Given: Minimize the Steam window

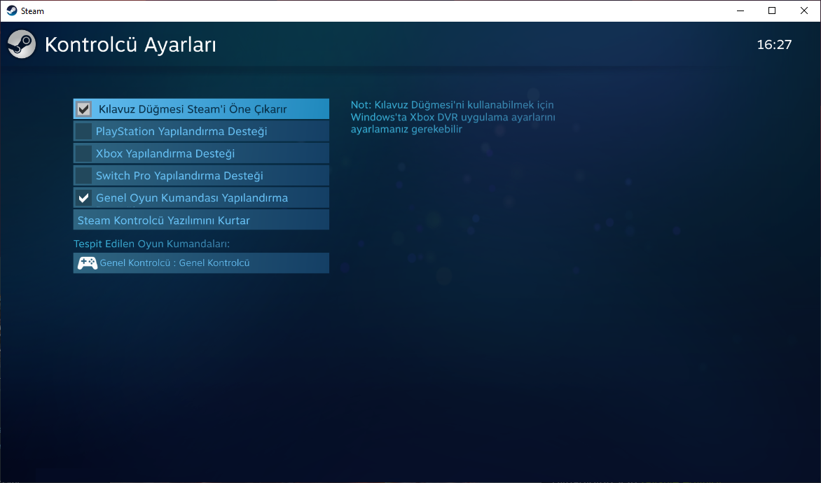Looking at the screenshot, I should coord(740,10).
